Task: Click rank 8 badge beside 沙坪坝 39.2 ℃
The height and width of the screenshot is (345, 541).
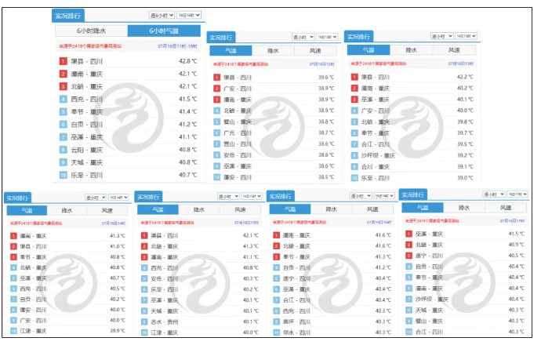Action: [x=354, y=155]
